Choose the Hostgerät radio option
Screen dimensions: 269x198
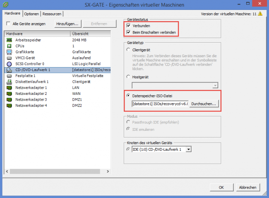(x=128, y=77)
